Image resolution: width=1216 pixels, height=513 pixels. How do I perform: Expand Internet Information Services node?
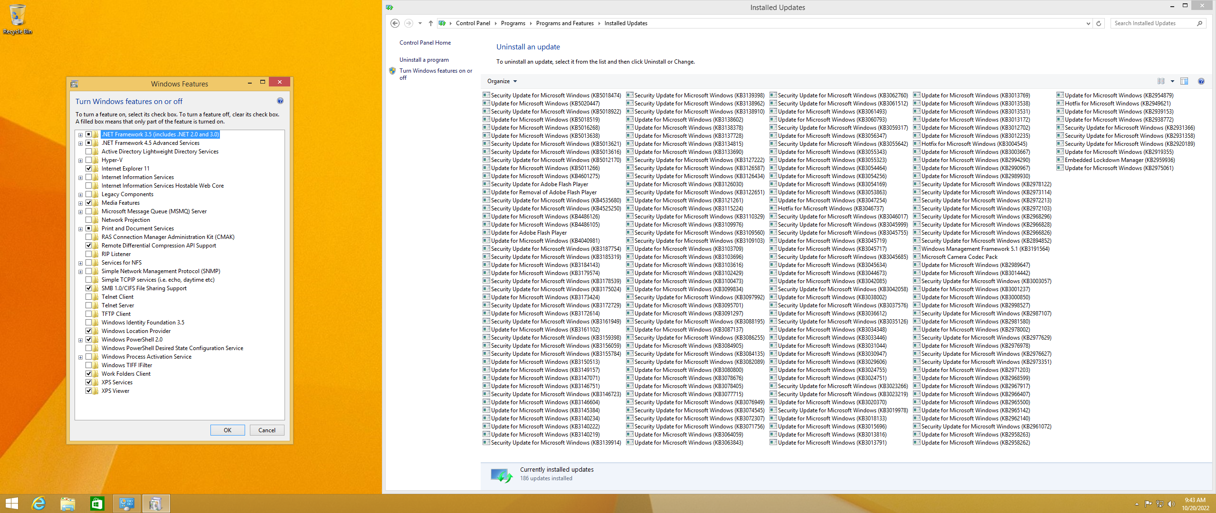click(81, 178)
